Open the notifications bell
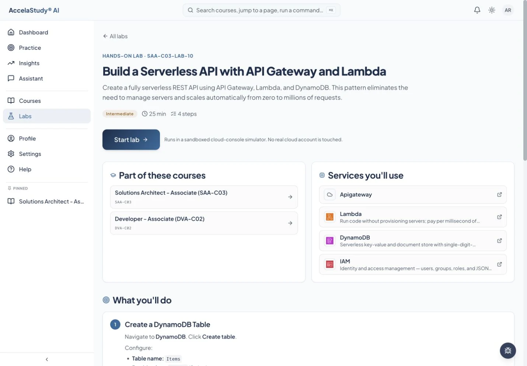This screenshot has height=366, width=527. pos(477,10)
